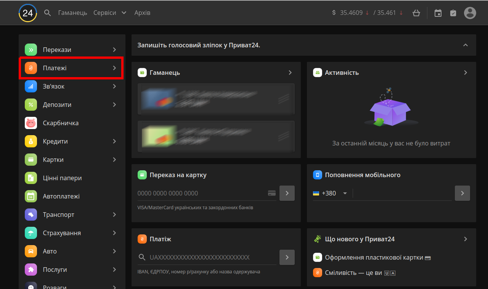
Task: Open the Гаманець widget arrow
Action: [290, 73]
